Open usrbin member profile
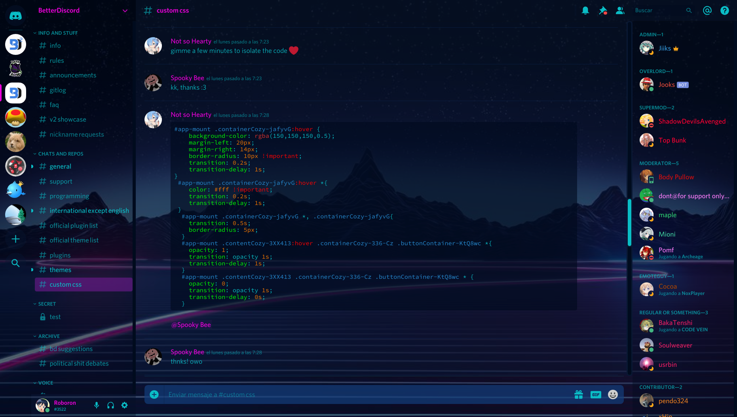The height and width of the screenshot is (417, 737). 684,364
